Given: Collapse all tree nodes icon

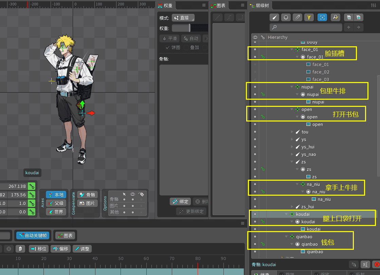Looking at the screenshot, I should click(x=348, y=17).
